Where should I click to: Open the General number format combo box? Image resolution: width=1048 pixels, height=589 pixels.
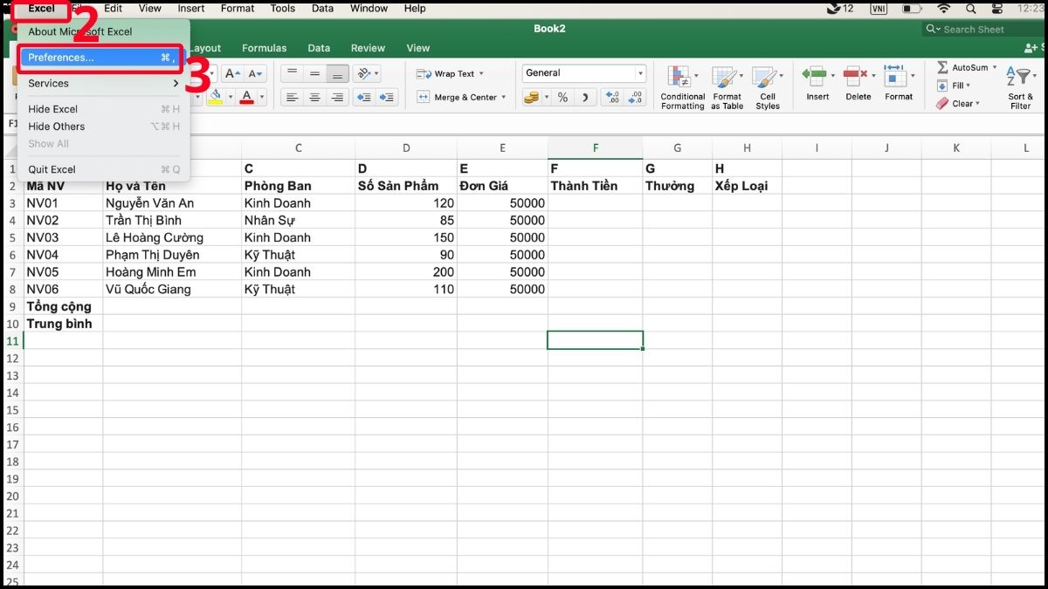(583, 73)
